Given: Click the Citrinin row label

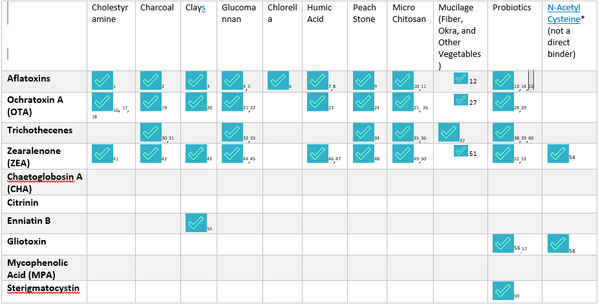Looking at the screenshot, I should coord(25,203).
